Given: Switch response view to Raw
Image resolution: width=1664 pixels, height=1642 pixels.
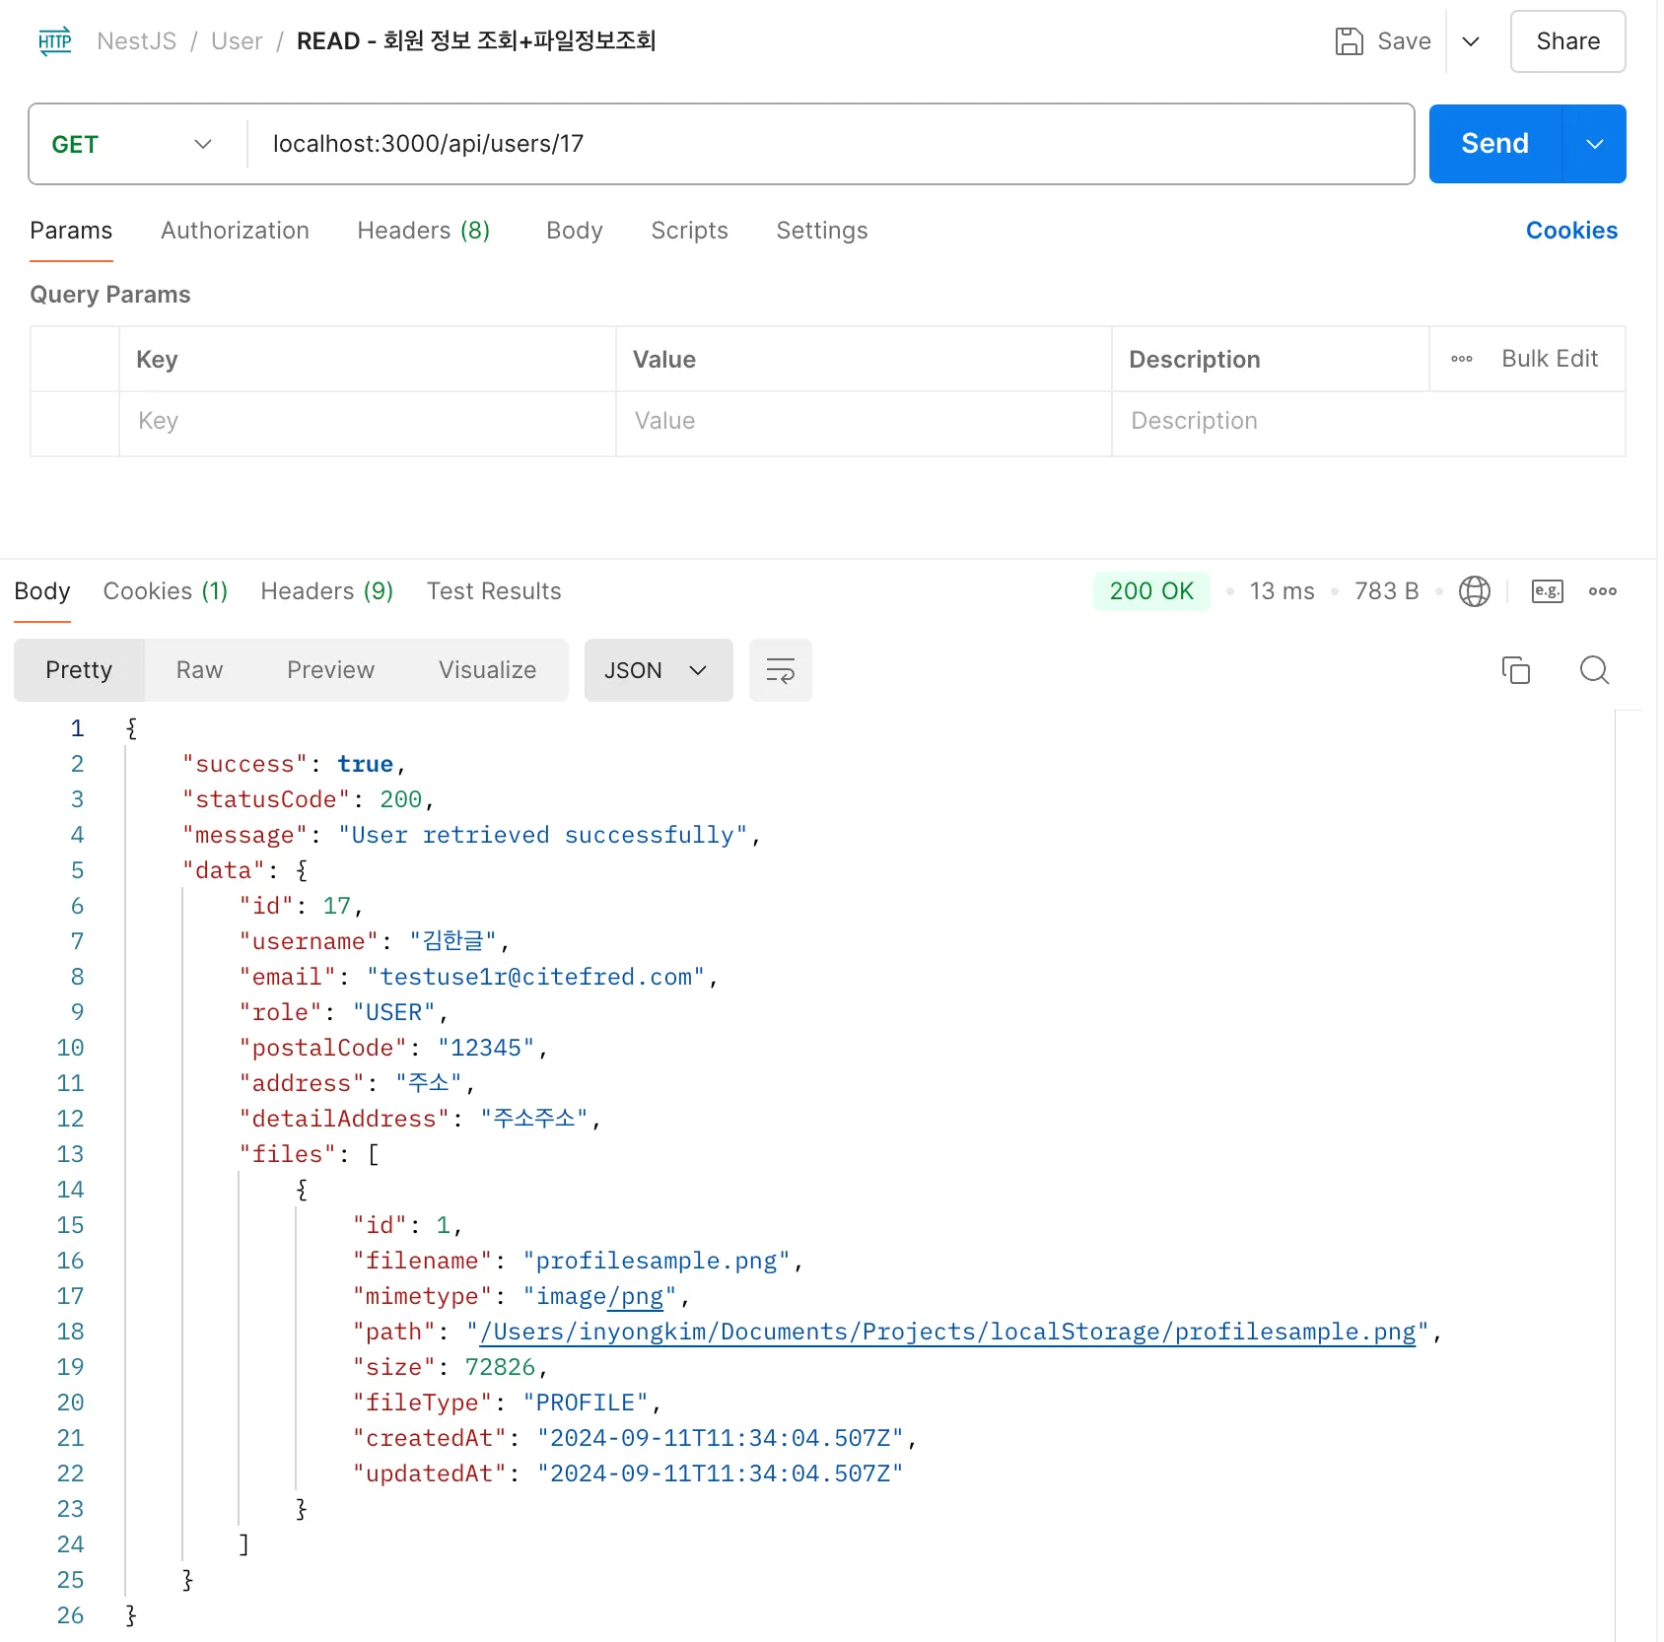Looking at the screenshot, I should pyautogui.click(x=199, y=670).
